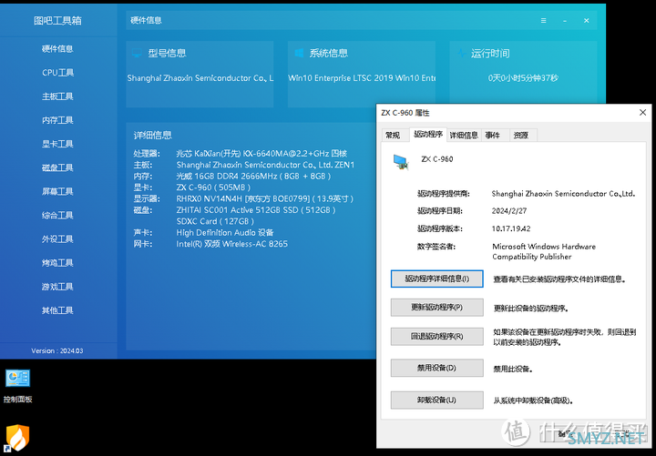Click the ZHITAI SC001 Active 512GB SSD text
Viewport: 656px width, 456px height.
pos(256,210)
